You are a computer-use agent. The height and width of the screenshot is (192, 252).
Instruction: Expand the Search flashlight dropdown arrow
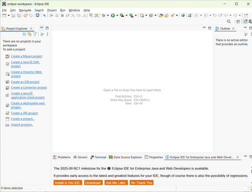coord(177,16)
